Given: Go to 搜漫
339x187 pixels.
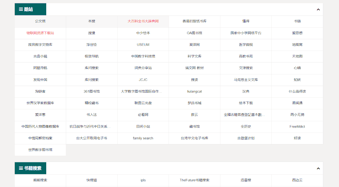Looking at the screenshot, I should (x=92, y=33).
